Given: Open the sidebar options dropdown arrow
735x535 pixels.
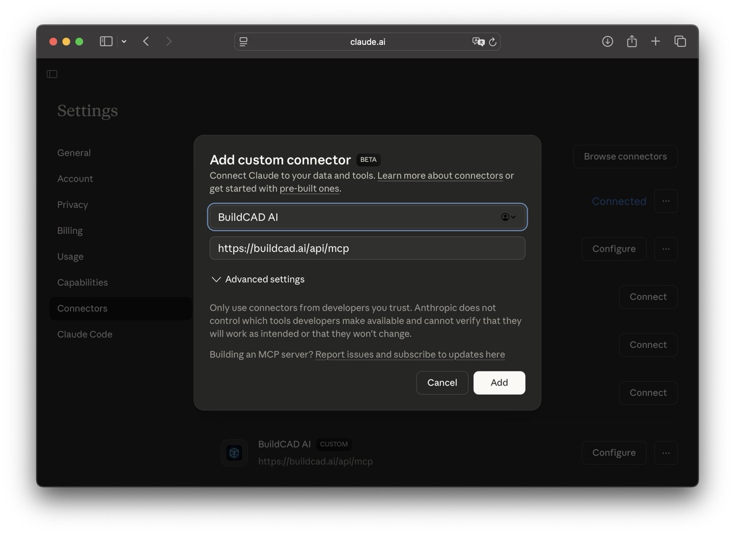Looking at the screenshot, I should point(123,41).
